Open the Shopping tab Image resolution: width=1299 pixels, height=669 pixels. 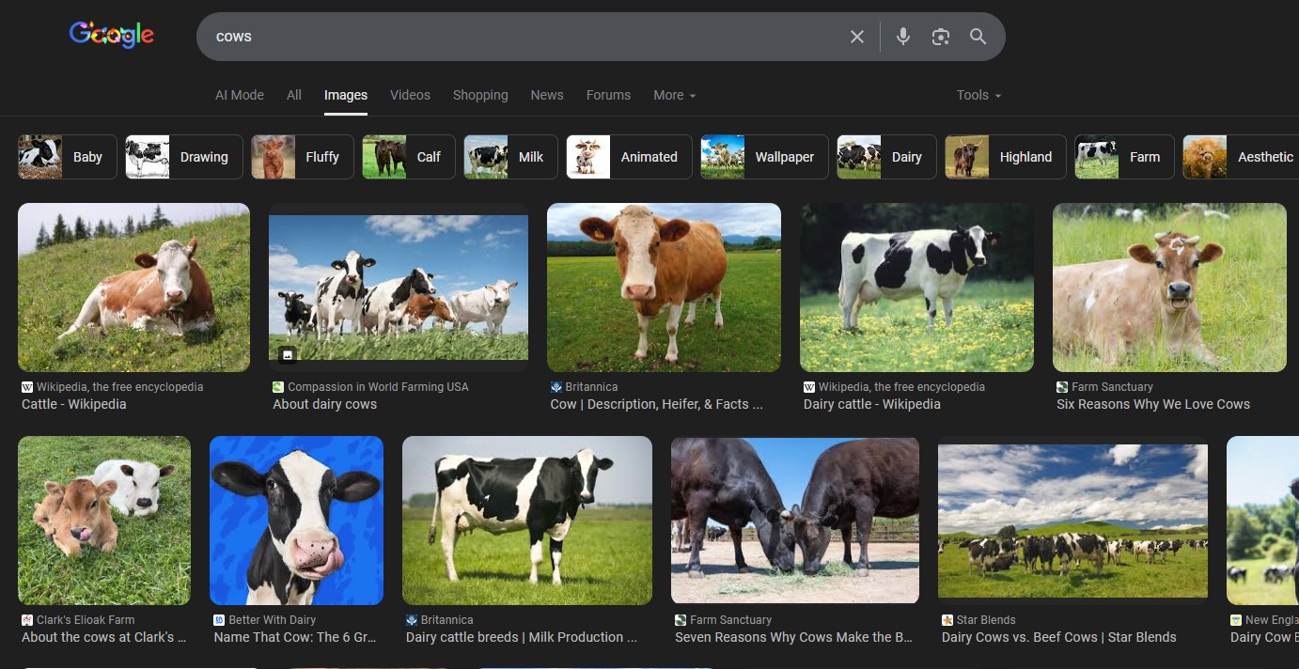(479, 95)
